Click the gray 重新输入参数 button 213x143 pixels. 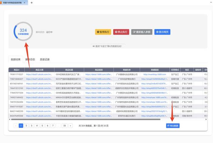[x=142, y=32]
